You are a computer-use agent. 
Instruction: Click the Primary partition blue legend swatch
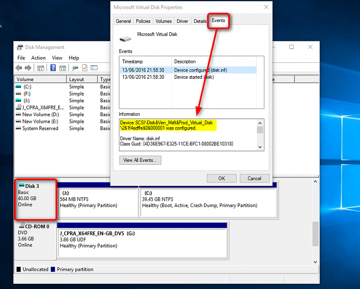[x=53, y=269]
